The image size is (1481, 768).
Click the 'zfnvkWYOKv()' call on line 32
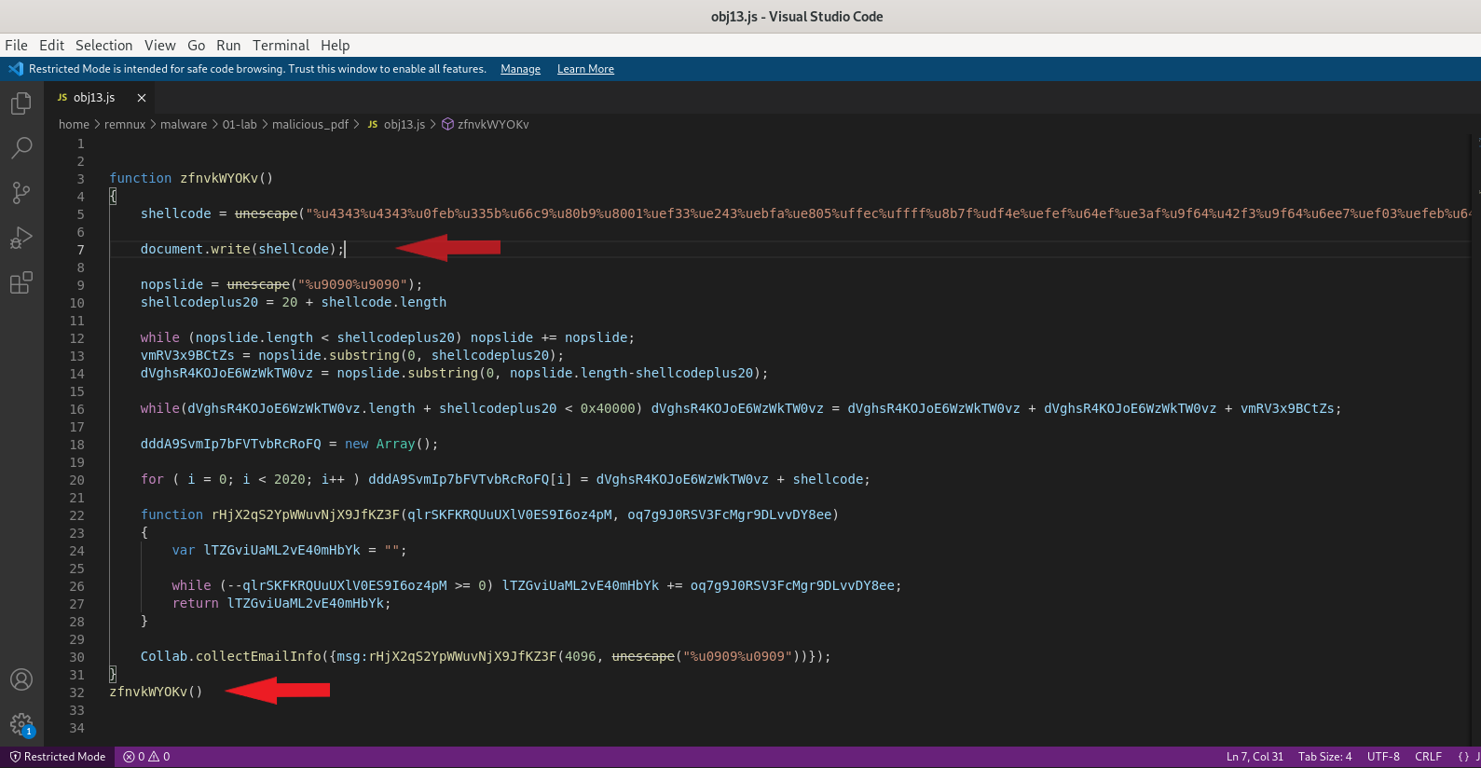pos(156,692)
